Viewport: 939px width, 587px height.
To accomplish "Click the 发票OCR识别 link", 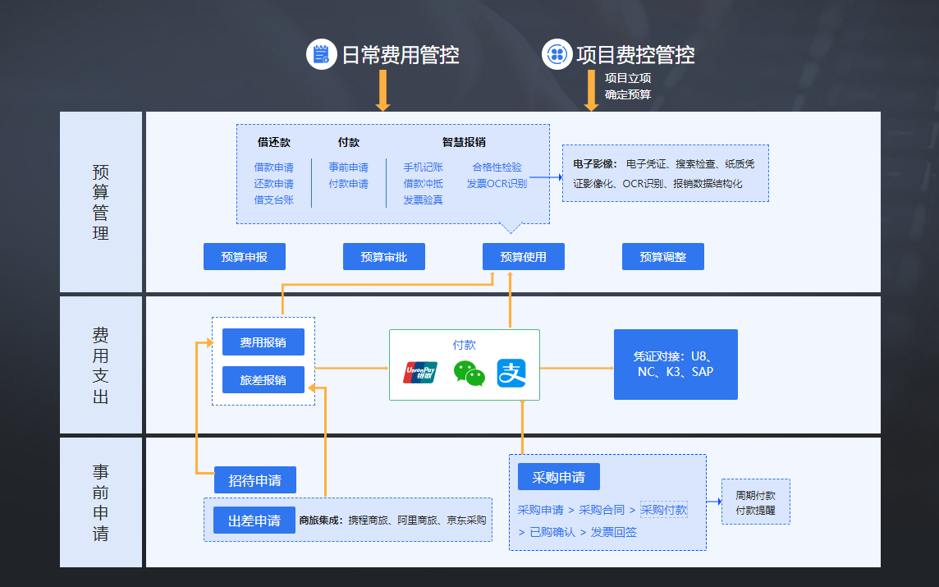I will tap(497, 184).
